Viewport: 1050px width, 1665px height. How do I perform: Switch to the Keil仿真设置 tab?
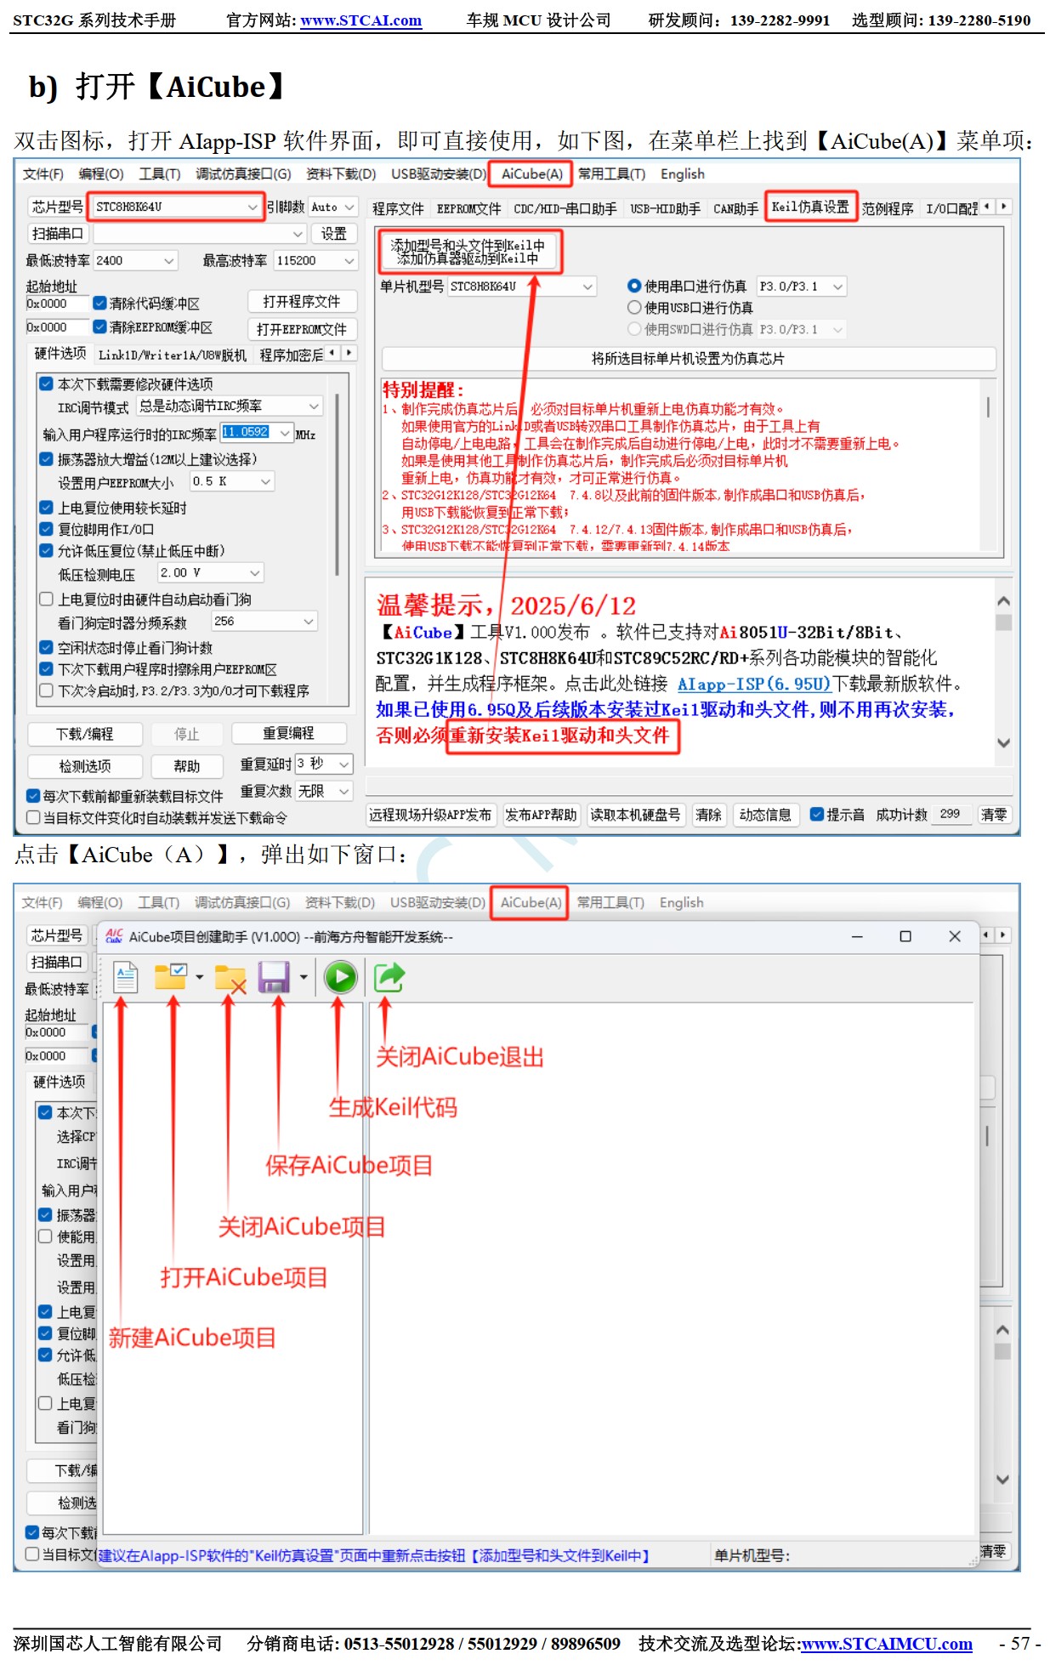[x=810, y=207]
